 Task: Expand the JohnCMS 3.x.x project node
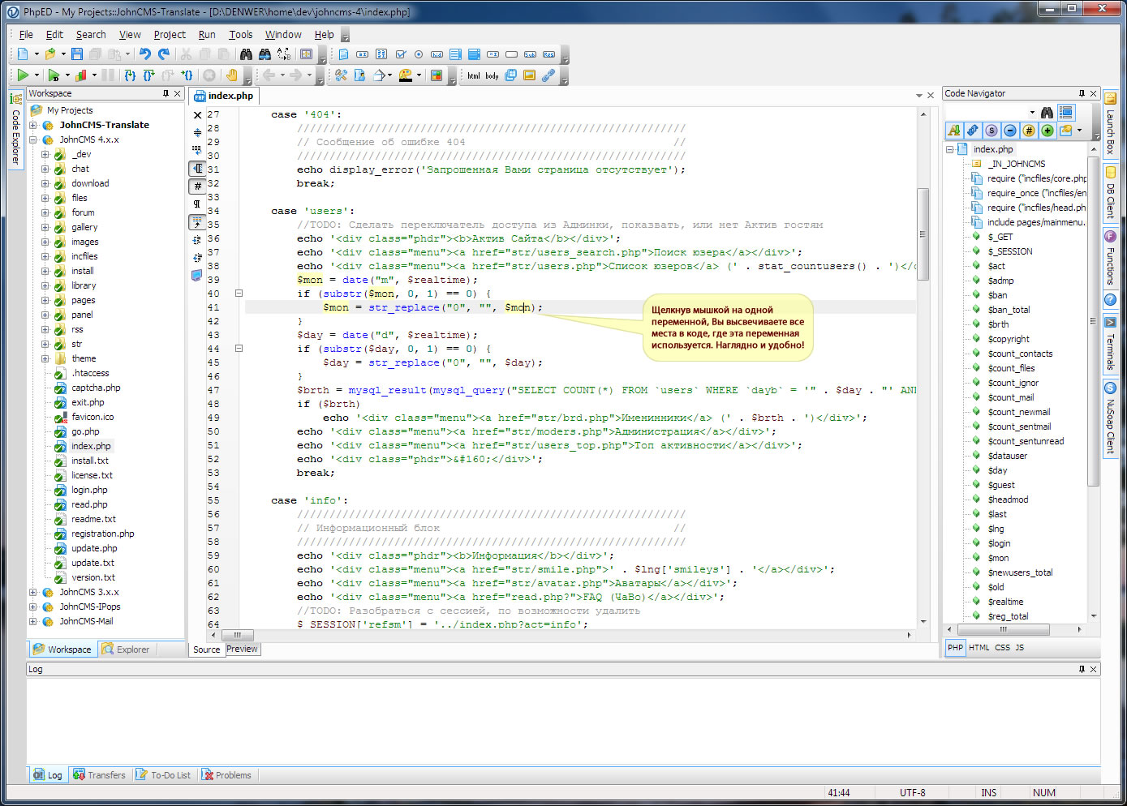pos(33,593)
